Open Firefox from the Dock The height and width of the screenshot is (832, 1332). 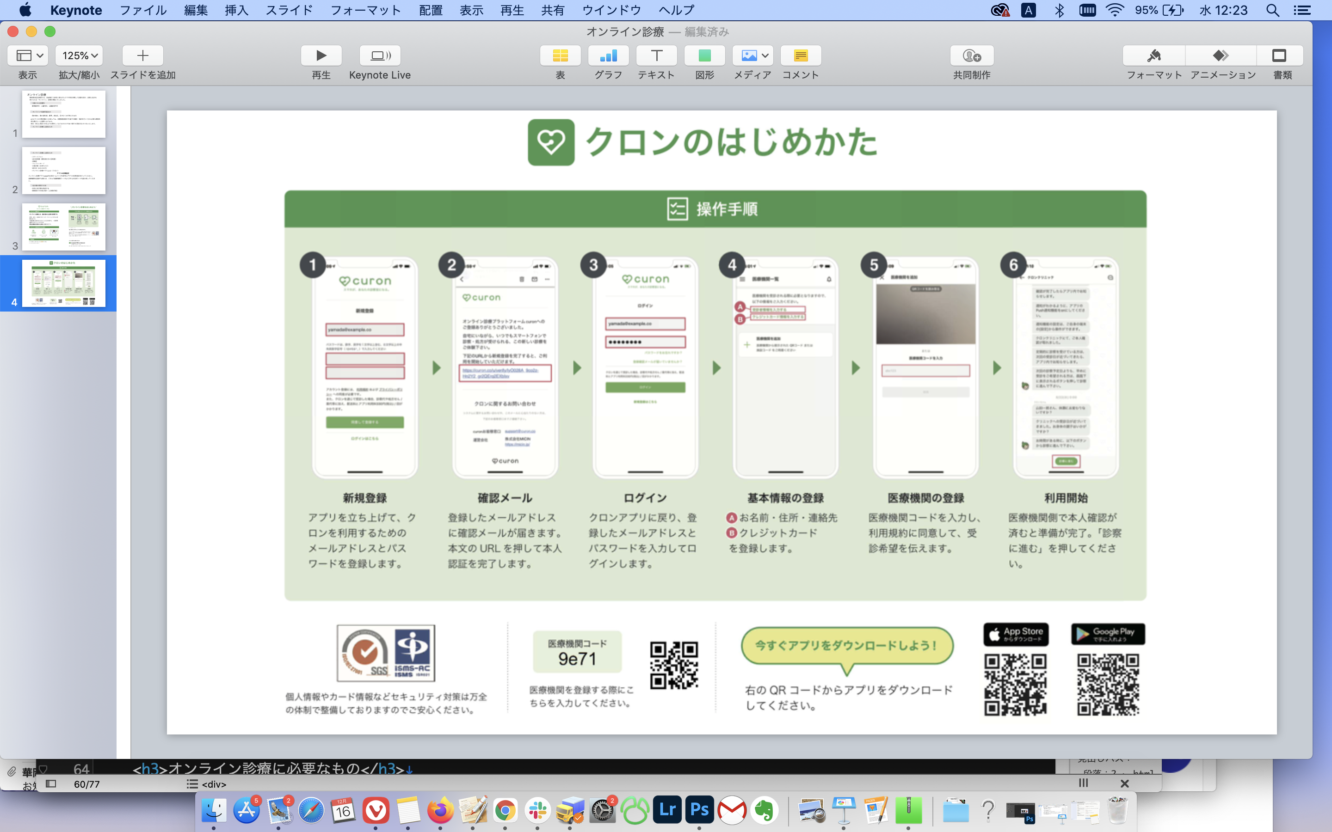click(440, 810)
